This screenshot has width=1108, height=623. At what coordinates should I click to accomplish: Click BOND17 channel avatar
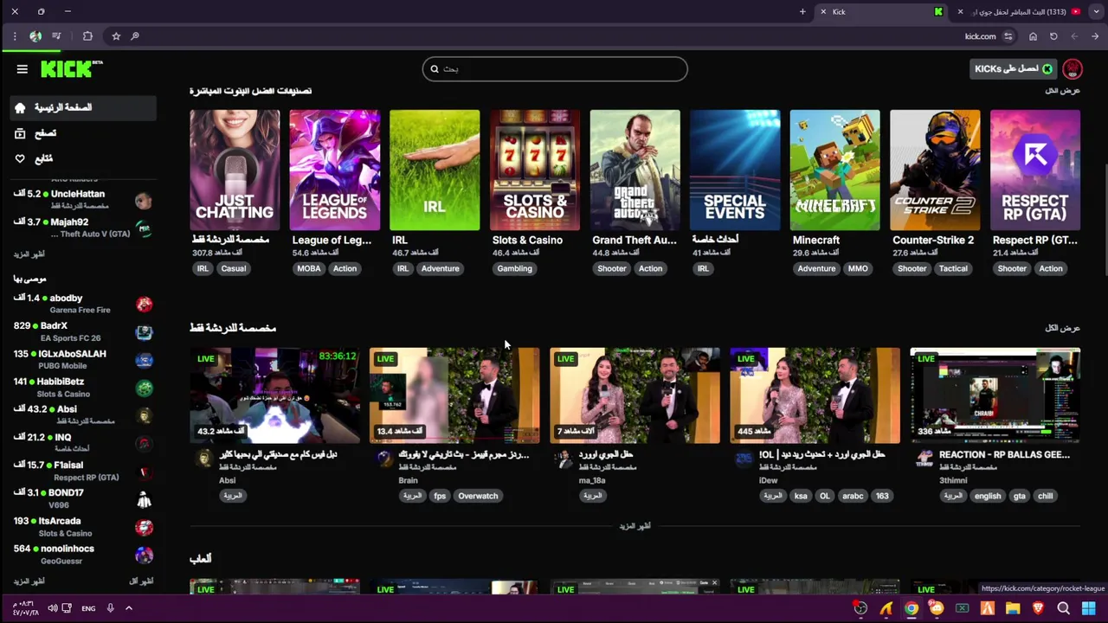click(x=145, y=499)
